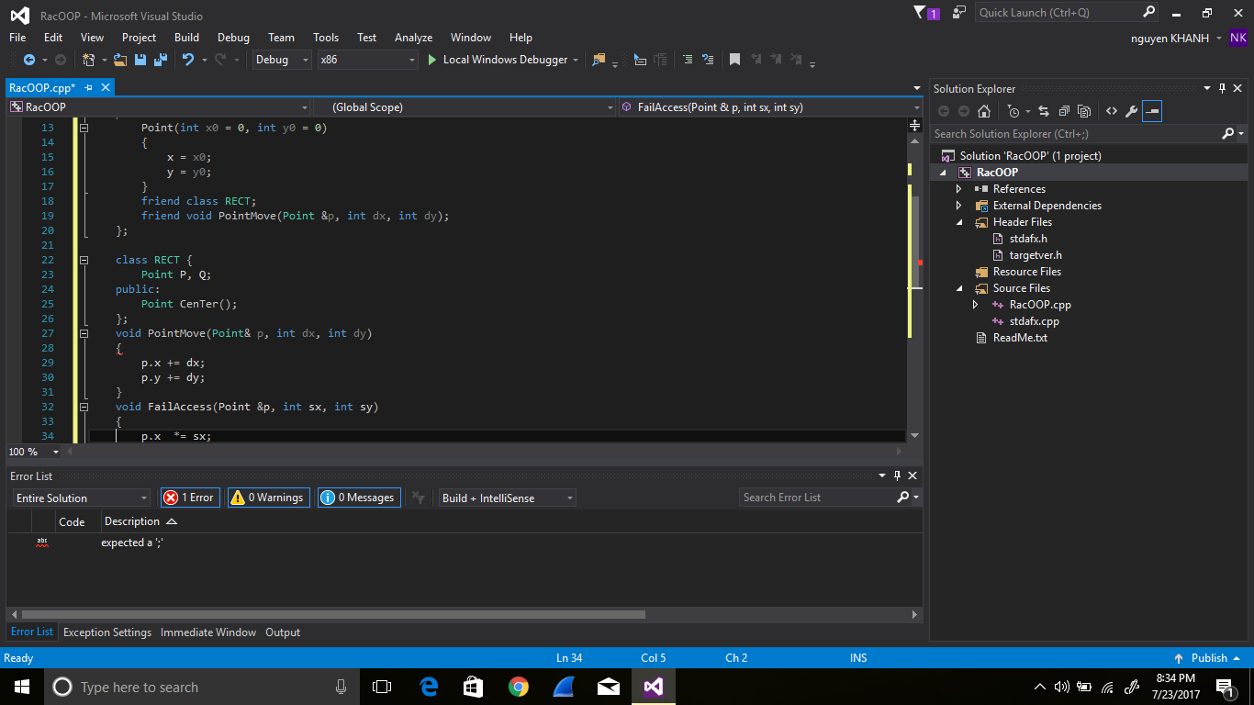
Task: Select RacOOP.cpp in Solution Explorer
Action: (x=1039, y=305)
